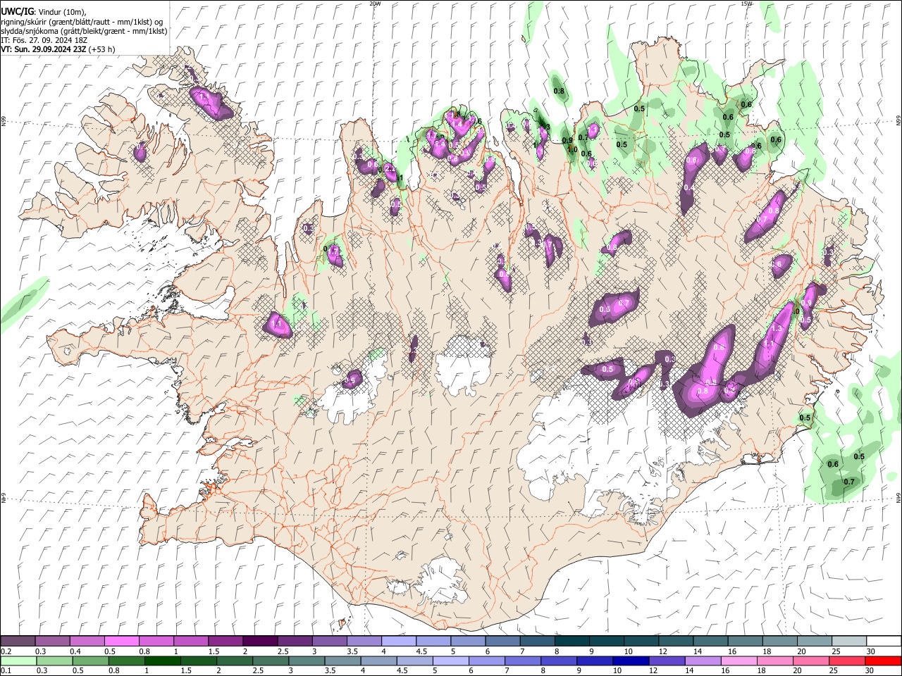Select the light pink rain swatch labeled 16
The width and height of the screenshot is (902, 676).
click(739, 661)
